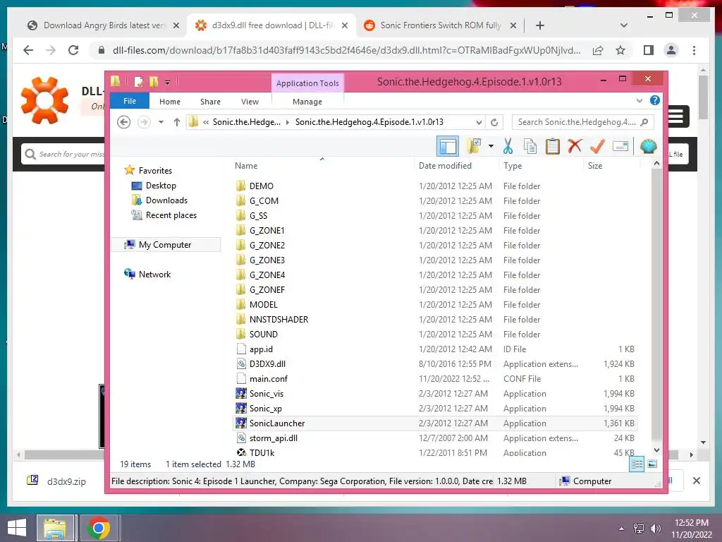Select the SonicLauncher application icon
The height and width of the screenshot is (542, 722).
241,423
